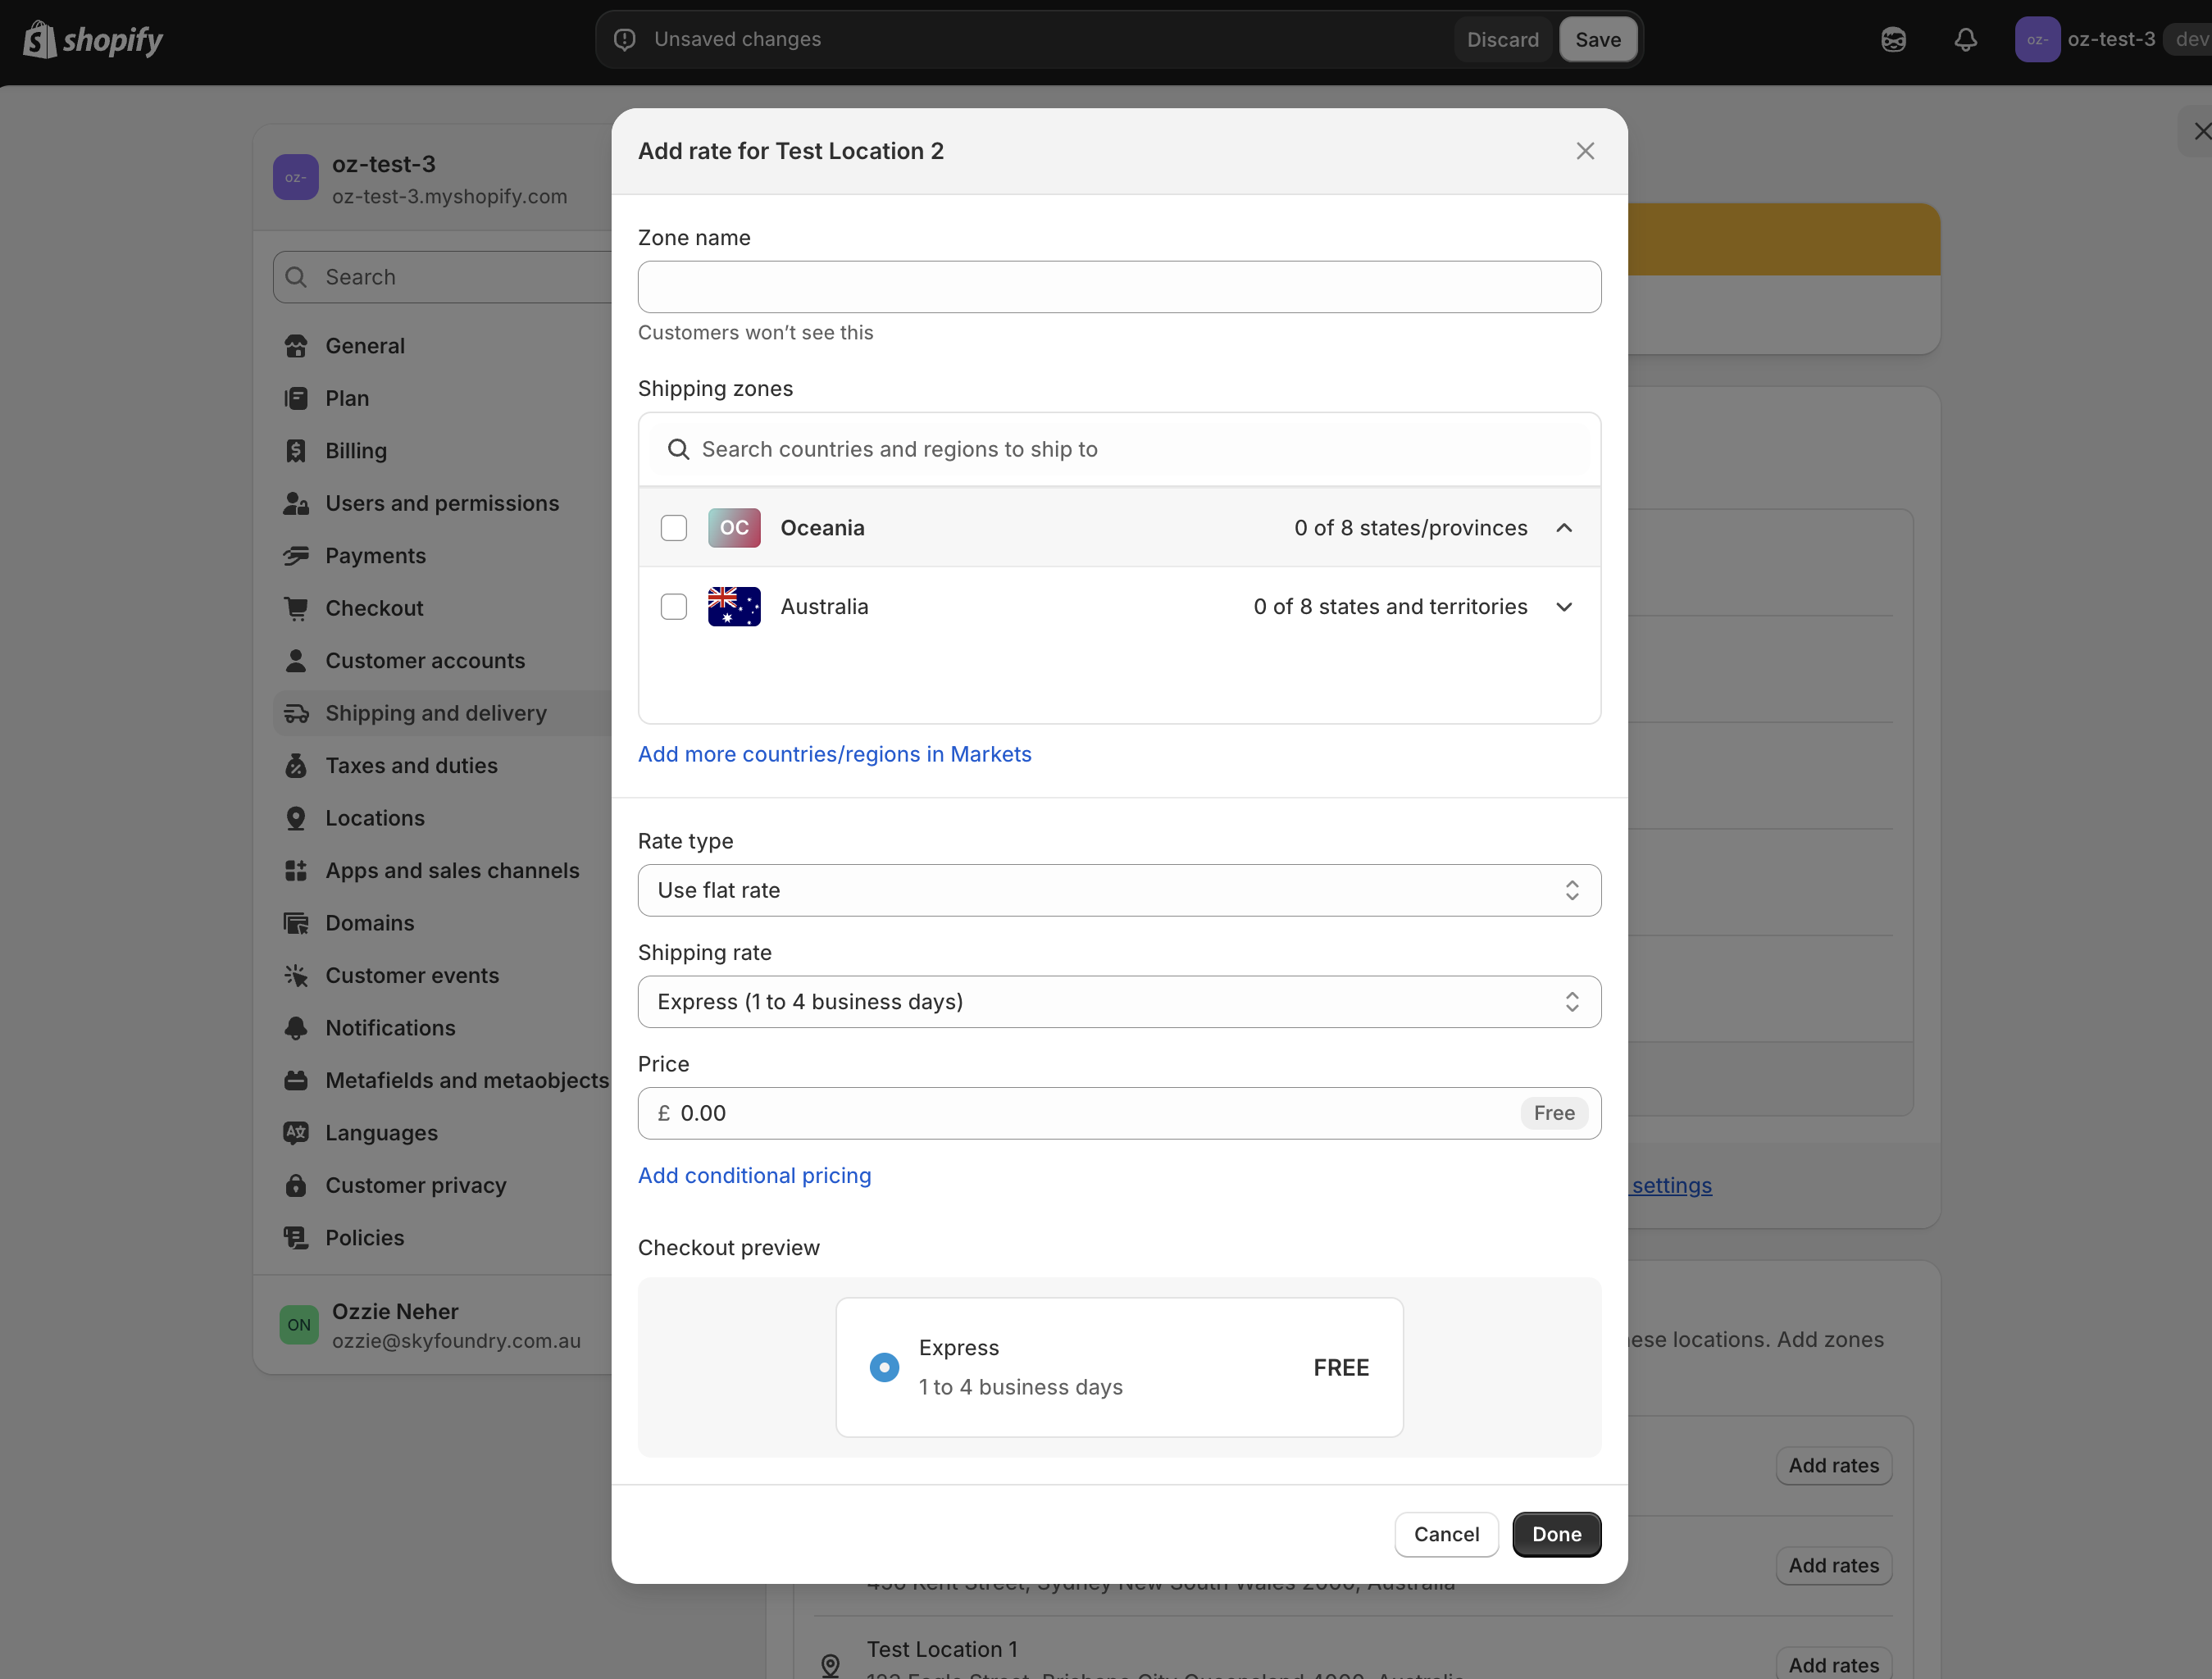Click Add conditional pricing link
Viewport: 2212px width, 1679px height.
(x=754, y=1175)
